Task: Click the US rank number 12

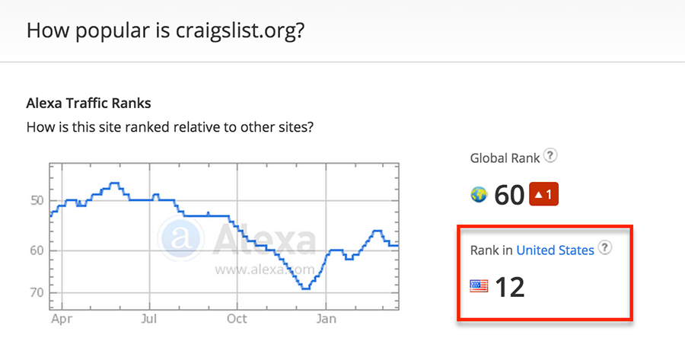Action: [x=509, y=287]
